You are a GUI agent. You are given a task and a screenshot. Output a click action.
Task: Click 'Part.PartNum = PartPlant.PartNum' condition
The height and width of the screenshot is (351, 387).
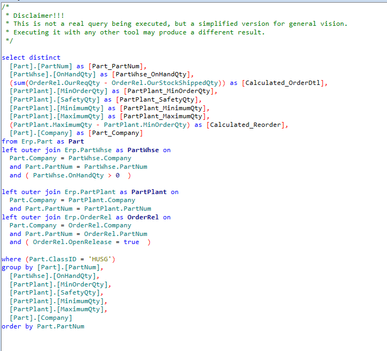(88, 209)
